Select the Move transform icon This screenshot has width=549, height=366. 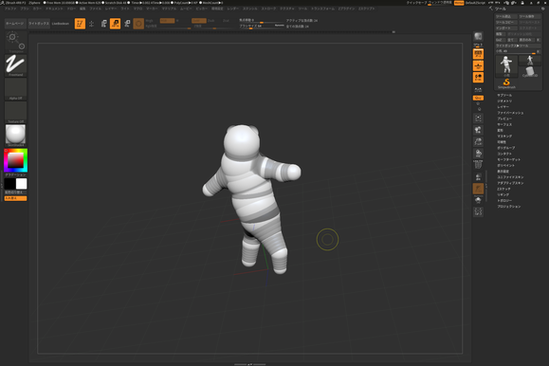(x=103, y=24)
